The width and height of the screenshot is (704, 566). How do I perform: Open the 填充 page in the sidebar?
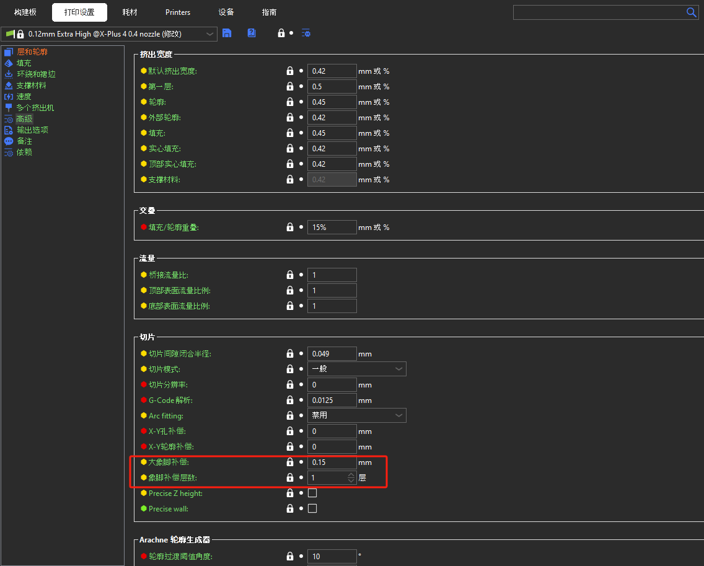24,63
